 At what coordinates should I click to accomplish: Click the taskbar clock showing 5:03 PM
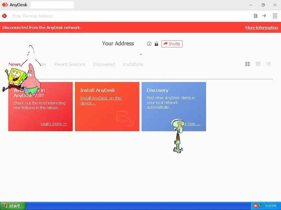[271, 206]
